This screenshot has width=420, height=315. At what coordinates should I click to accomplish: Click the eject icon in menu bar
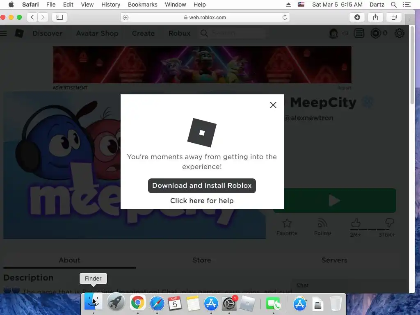coord(288,5)
